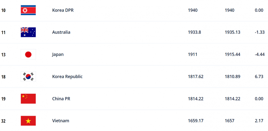This screenshot has height=131, width=268.
Task: Click the Australia flag icon
Action: coord(28,32)
